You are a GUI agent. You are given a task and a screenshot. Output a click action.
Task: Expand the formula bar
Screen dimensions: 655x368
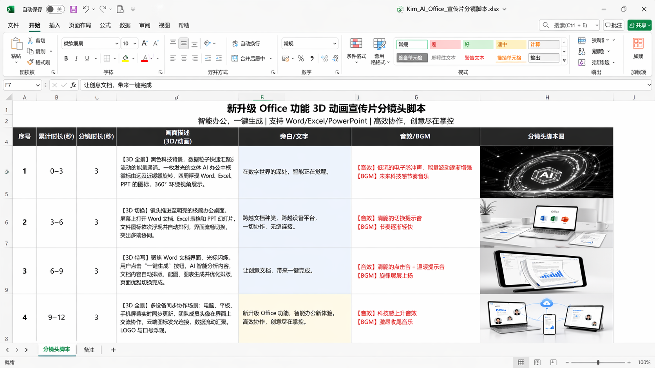tap(649, 85)
